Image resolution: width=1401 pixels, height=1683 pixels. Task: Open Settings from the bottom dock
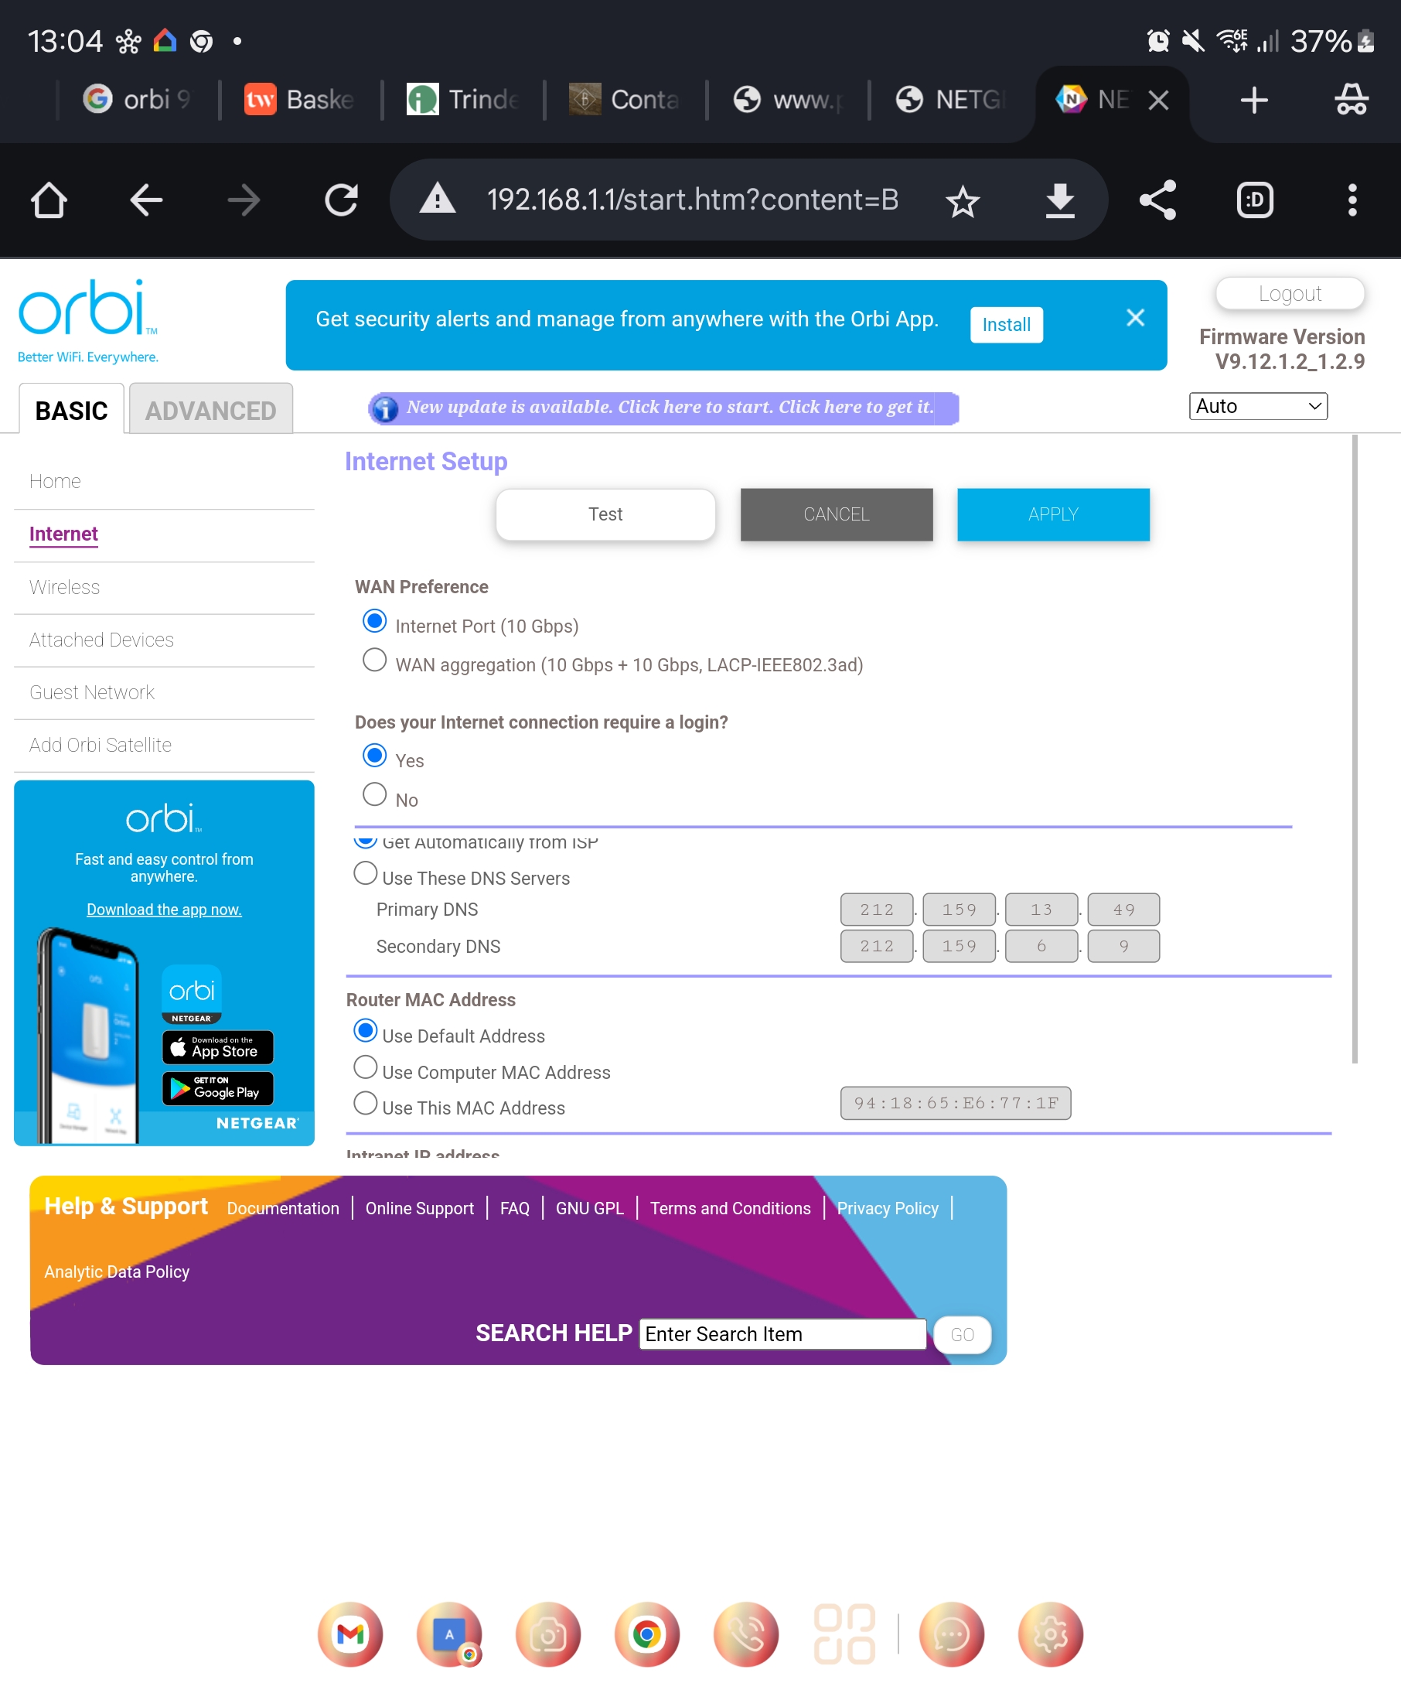point(1051,1634)
